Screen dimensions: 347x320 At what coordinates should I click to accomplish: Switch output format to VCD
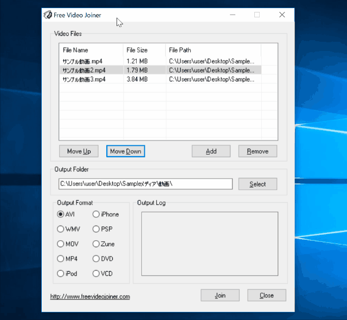102,273
